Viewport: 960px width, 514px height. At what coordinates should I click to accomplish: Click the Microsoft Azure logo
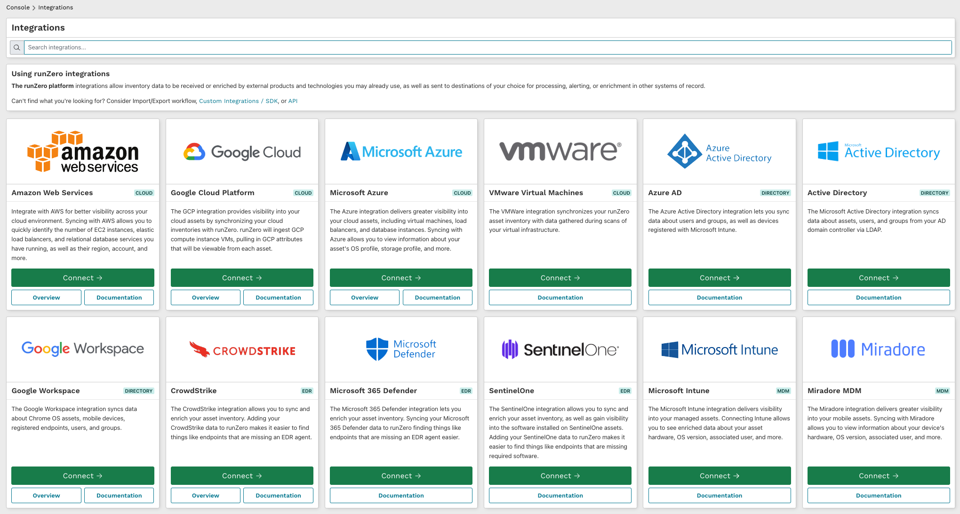[x=401, y=151]
